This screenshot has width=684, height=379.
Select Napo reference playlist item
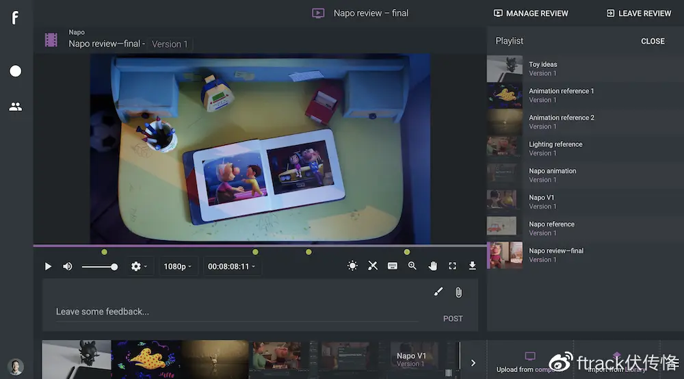[585, 228]
